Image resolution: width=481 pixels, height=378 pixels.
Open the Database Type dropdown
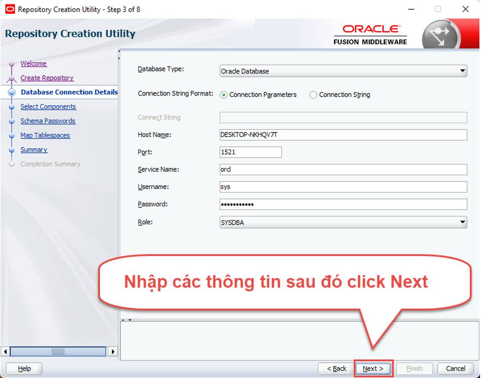[x=343, y=71]
